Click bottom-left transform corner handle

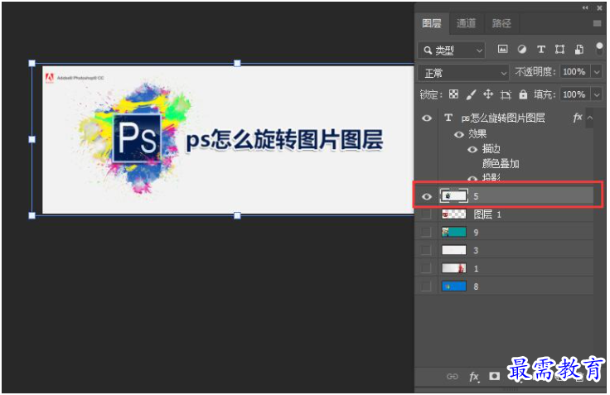point(31,215)
